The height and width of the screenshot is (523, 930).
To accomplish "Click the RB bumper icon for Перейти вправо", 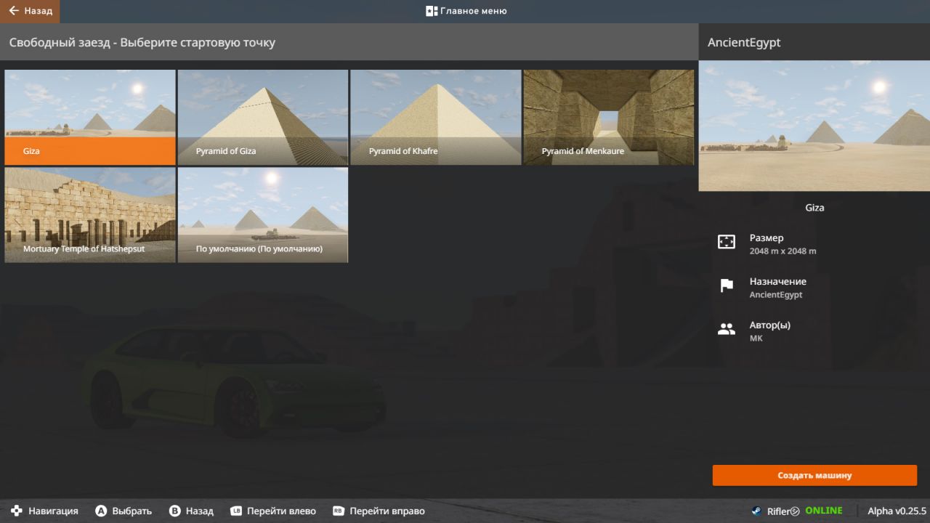I will [339, 511].
